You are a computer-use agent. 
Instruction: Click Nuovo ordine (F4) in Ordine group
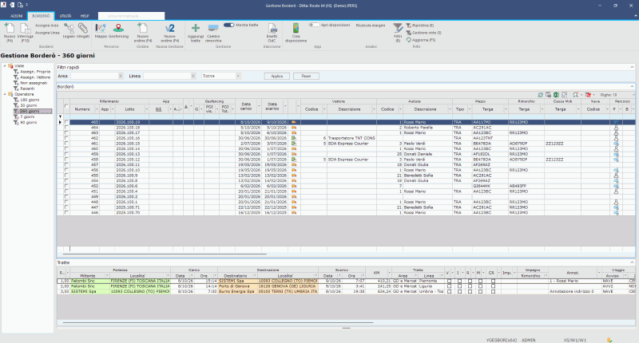(143, 33)
